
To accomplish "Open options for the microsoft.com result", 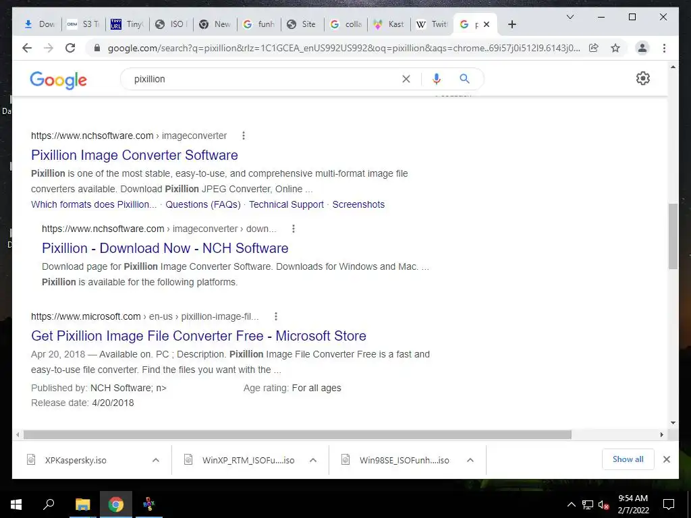I will 276,316.
